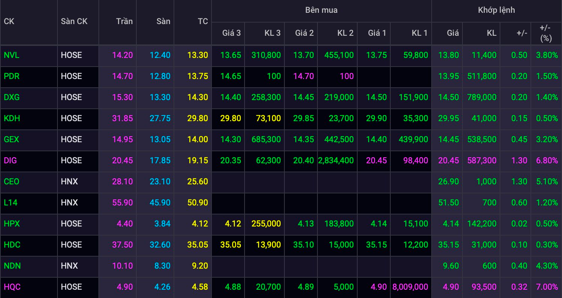Click the Giá 3 column header
Viewport: 562px width, 298px height.
(231, 33)
